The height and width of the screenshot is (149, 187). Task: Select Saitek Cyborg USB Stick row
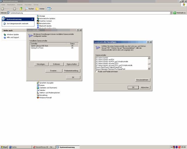click(x=54, y=46)
